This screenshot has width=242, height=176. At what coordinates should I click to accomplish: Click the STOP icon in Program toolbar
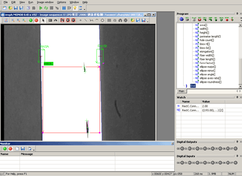tap(227, 19)
